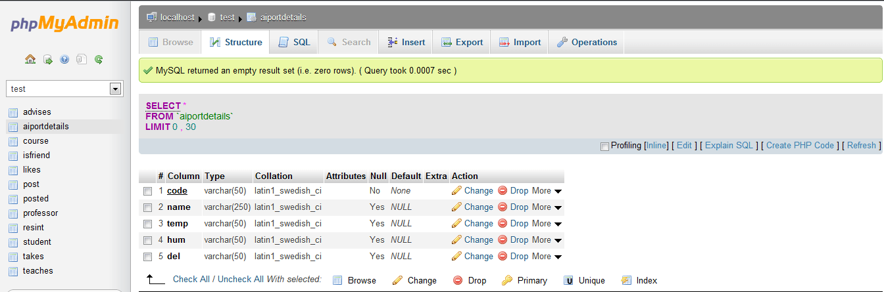The image size is (884, 292).
Task: Click the pencil Change icon for temp column
Action: 457,223
